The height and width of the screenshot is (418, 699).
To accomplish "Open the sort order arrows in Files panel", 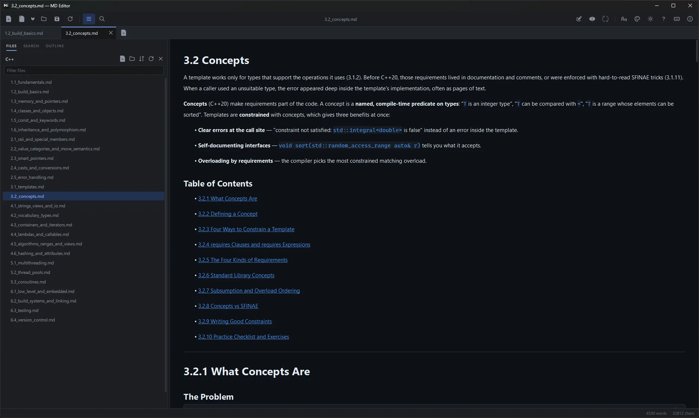I will pyautogui.click(x=141, y=59).
